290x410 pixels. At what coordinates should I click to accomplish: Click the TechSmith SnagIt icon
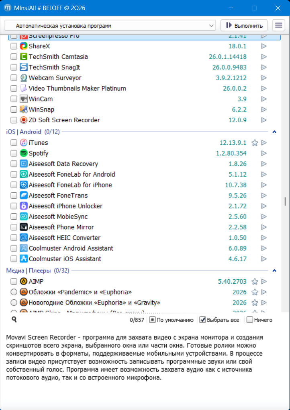click(23, 67)
